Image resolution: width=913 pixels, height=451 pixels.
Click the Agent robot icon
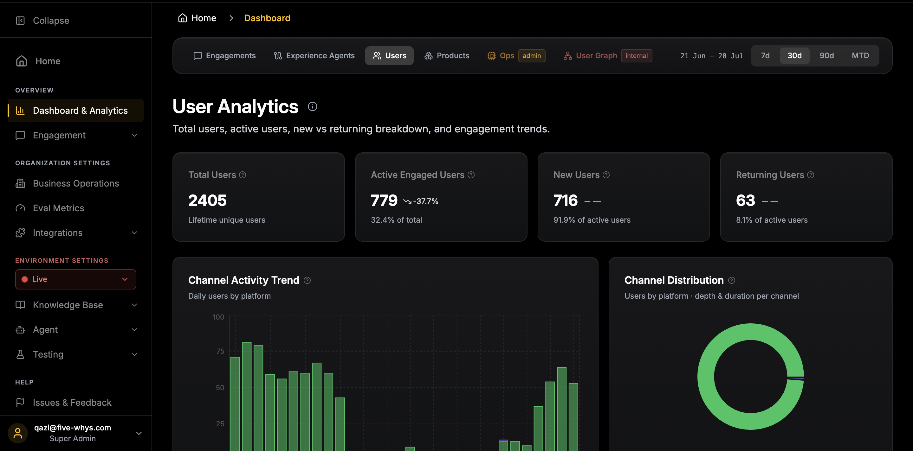tap(20, 330)
